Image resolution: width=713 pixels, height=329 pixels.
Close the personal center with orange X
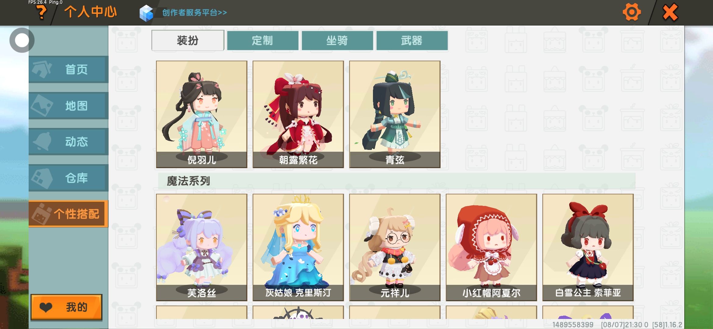click(x=670, y=12)
